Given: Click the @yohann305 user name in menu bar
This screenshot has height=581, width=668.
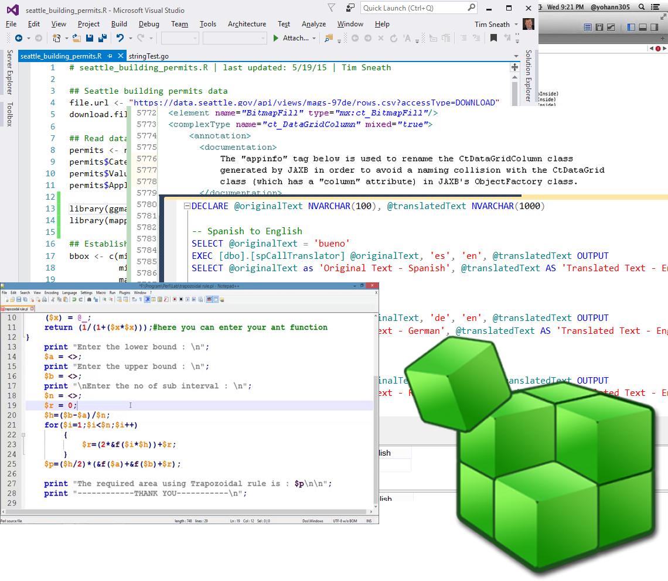Looking at the screenshot, I should [610, 7].
